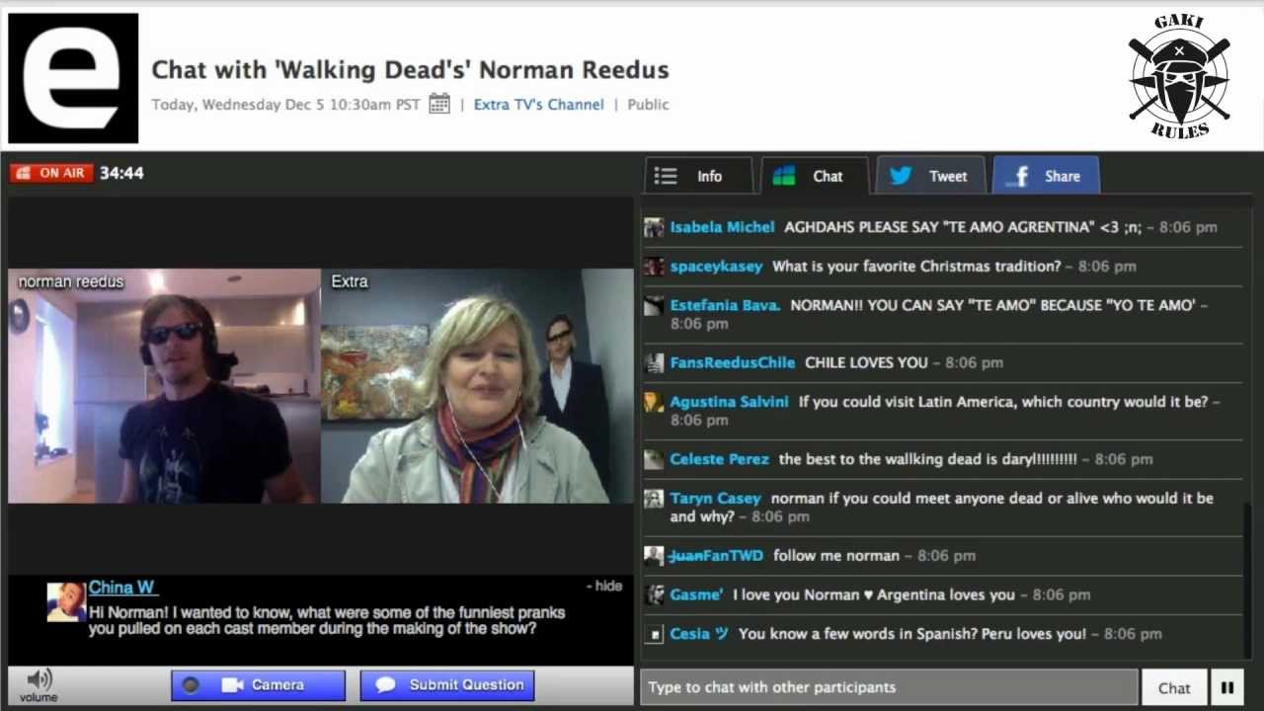Open Agustina Salvini's chat avatar
Viewport: 1264px width, 711px height.
coord(654,402)
